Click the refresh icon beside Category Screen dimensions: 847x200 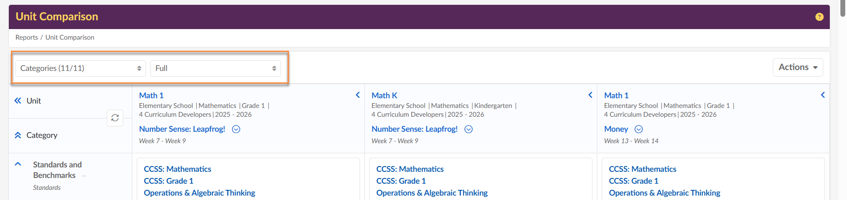click(x=115, y=118)
